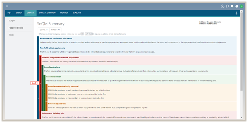Open the help question mark icon
Viewport: 248px width, 123px height.
coord(237,6)
